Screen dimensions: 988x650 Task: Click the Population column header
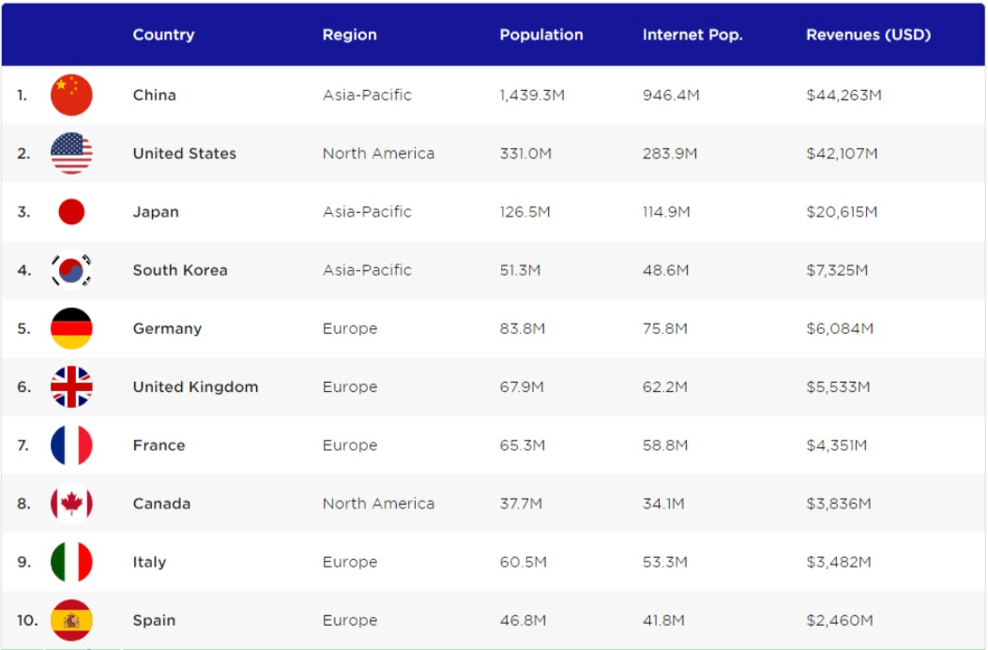tap(540, 35)
